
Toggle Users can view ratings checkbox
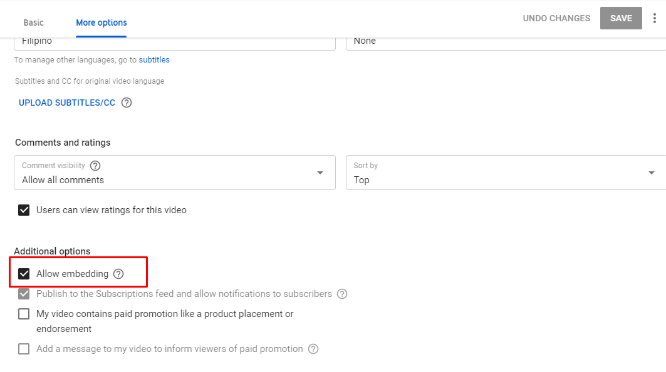(x=24, y=210)
